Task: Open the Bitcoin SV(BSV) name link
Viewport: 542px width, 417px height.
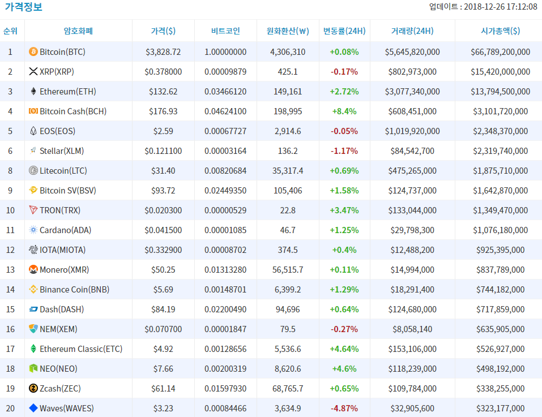Action: coord(68,191)
